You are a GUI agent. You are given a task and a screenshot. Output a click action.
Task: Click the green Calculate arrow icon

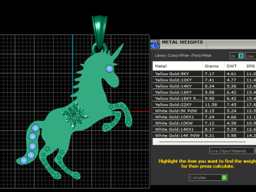[225, 178]
